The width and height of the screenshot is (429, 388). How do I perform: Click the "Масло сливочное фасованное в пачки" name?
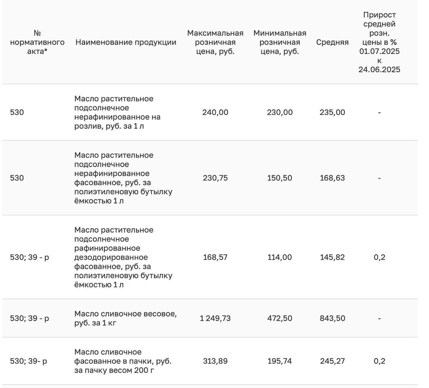(x=123, y=361)
